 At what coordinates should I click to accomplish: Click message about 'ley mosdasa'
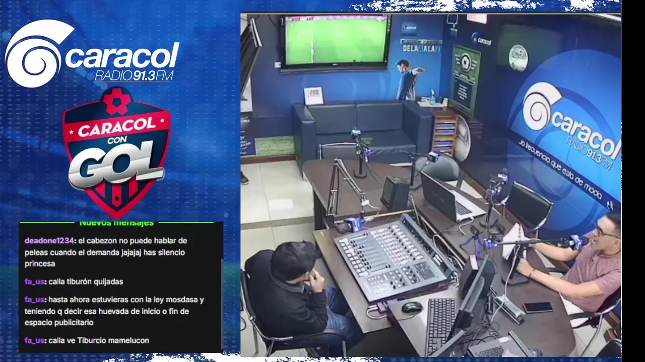coord(114,311)
